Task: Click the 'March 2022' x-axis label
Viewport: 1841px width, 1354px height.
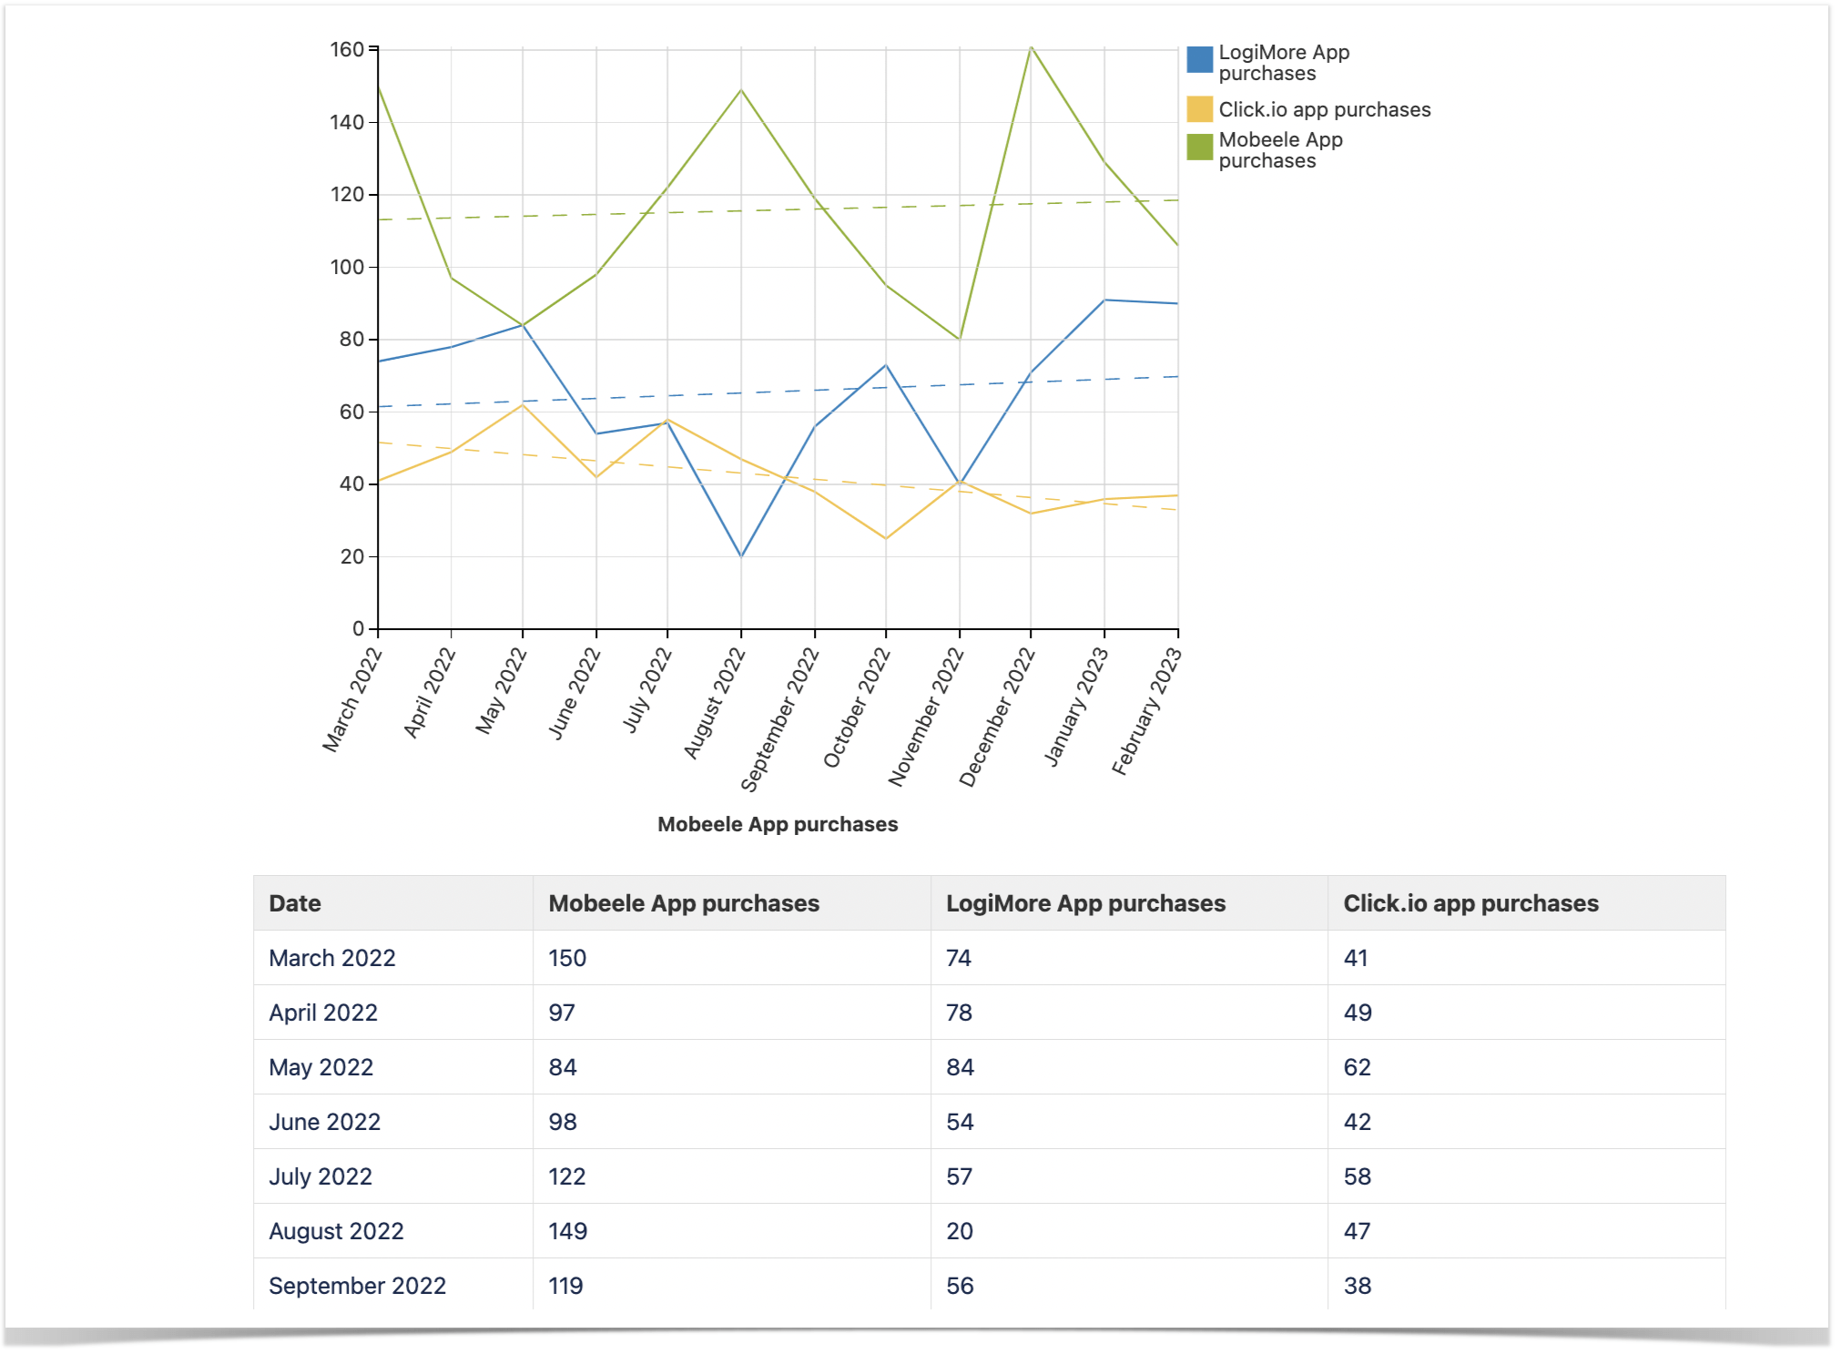Action: click(352, 699)
